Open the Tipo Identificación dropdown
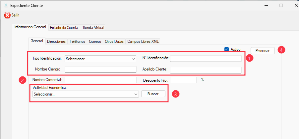The width and height of the screenshot is (299, 139). tap(100, 59)
